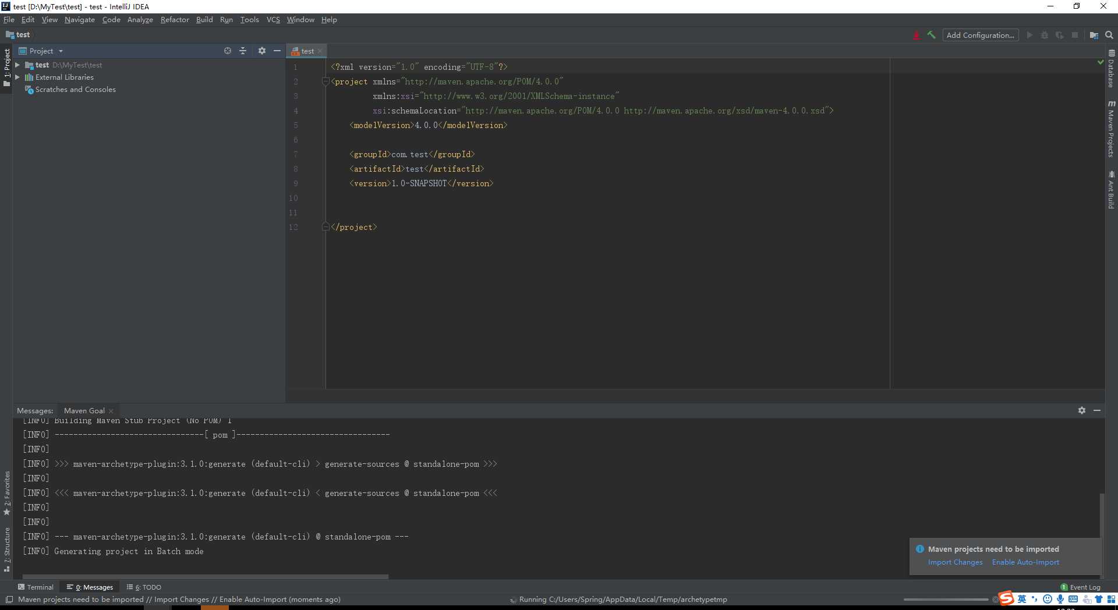Toggle Sogou Chinese/English mode button

[x=1022, y=599]
